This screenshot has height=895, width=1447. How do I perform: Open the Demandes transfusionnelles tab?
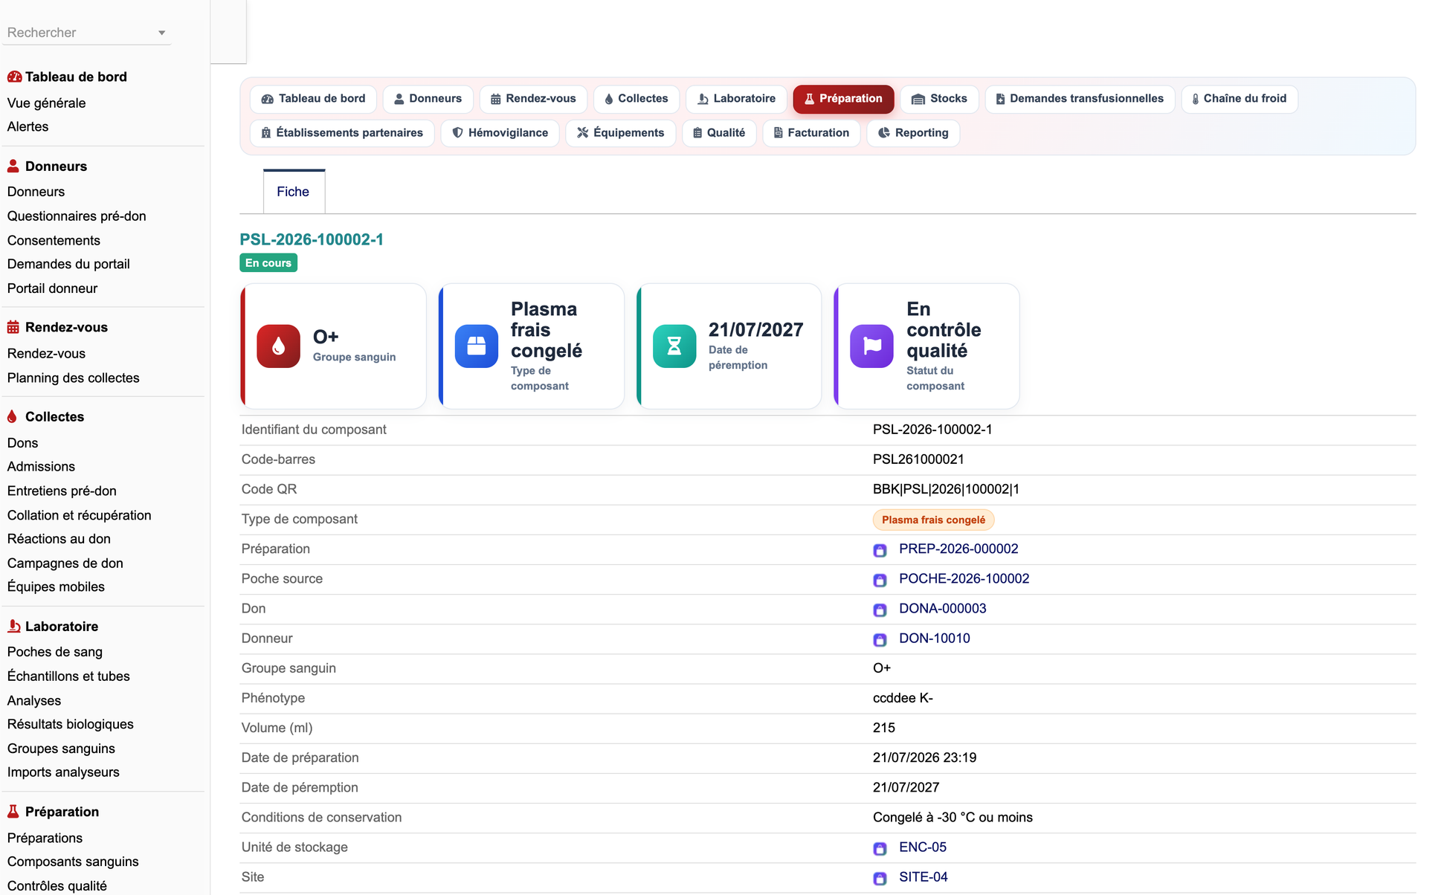1080,99
